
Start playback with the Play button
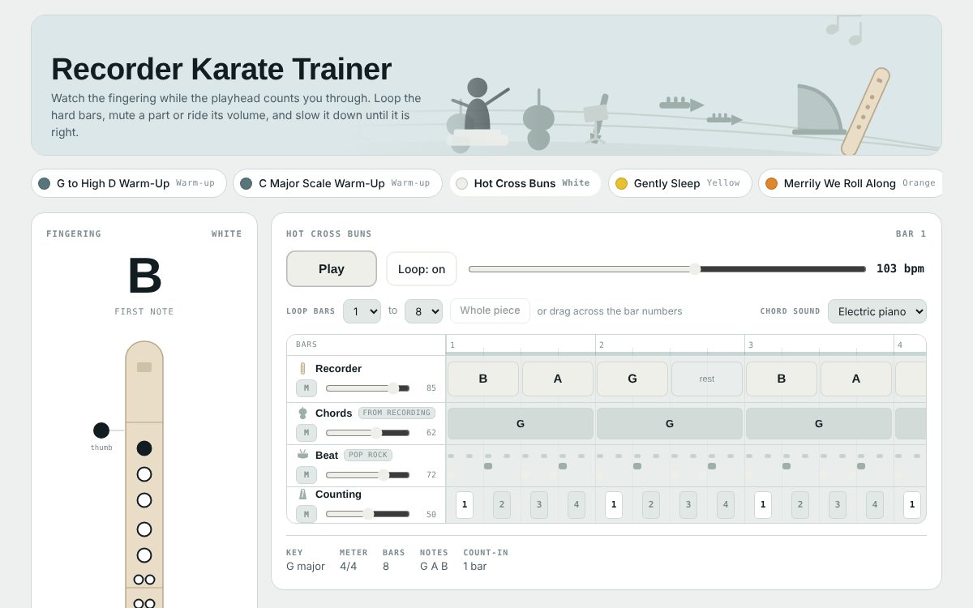332,269
